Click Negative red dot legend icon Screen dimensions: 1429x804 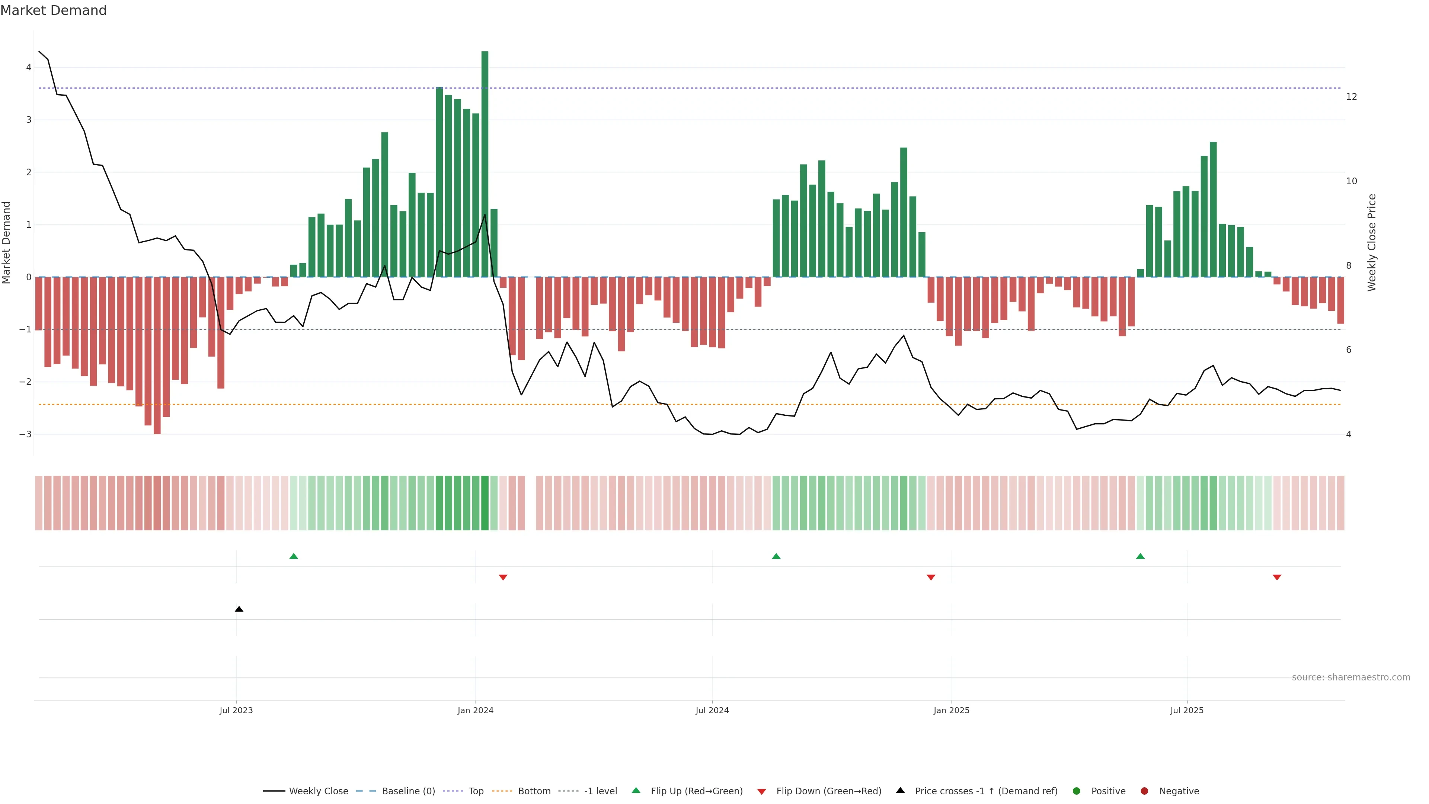point(1144,791)
